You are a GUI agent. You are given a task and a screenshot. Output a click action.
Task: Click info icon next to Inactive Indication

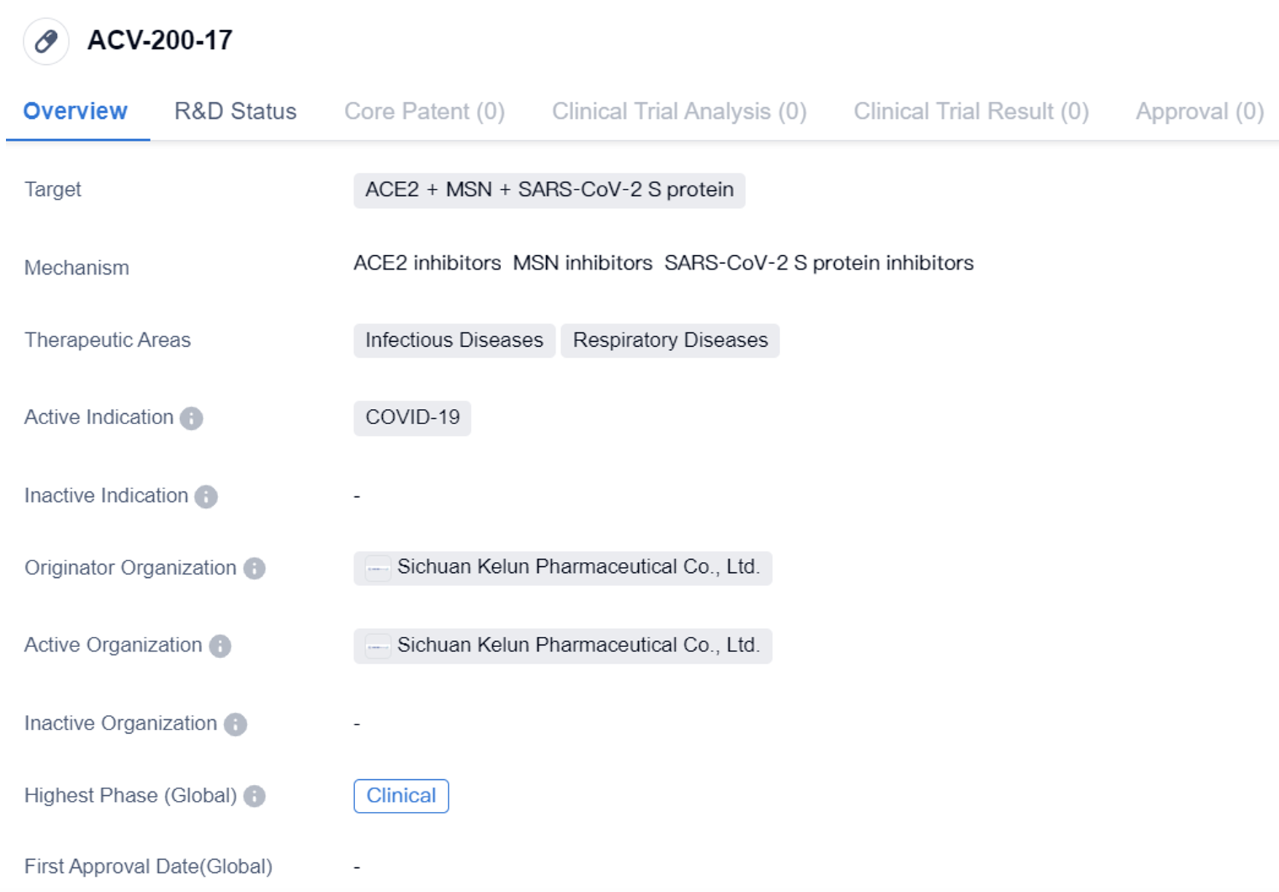coord(206,496)
